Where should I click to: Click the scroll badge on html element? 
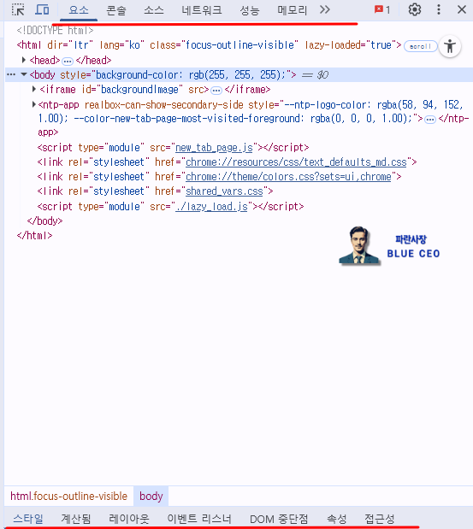point(420,46)
